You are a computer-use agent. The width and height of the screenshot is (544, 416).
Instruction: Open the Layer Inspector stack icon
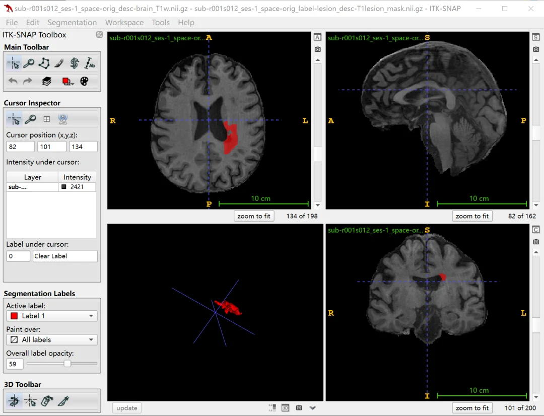[46, 81]
